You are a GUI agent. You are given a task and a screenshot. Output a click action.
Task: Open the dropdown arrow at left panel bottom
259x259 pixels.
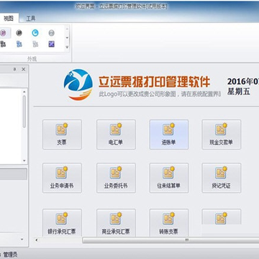coord(22,240)
